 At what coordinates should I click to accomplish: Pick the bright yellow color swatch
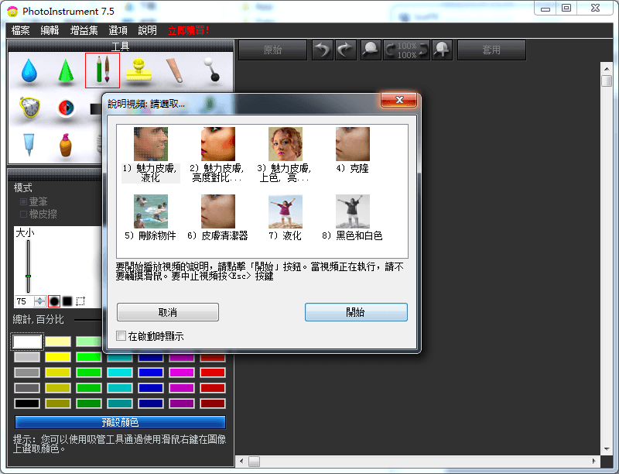tap(57, 357)
